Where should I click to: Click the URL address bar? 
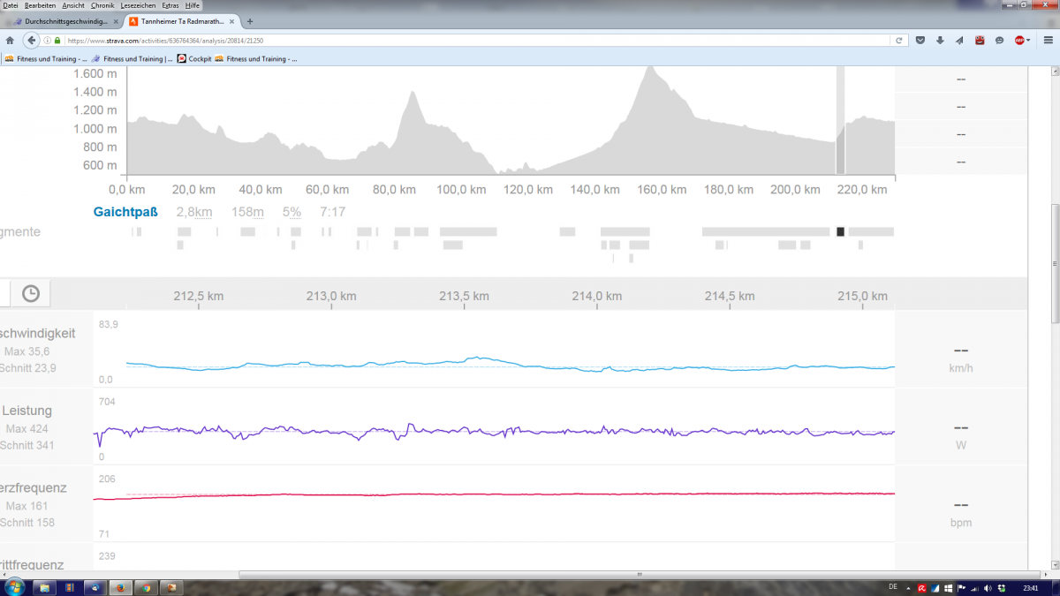click(x=477, y=41)
